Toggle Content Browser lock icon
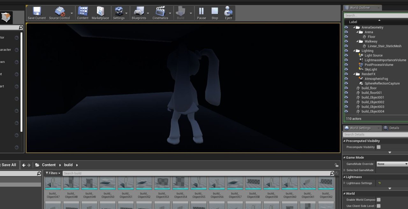This screenshot has height=209, width=408. [336, 165]
